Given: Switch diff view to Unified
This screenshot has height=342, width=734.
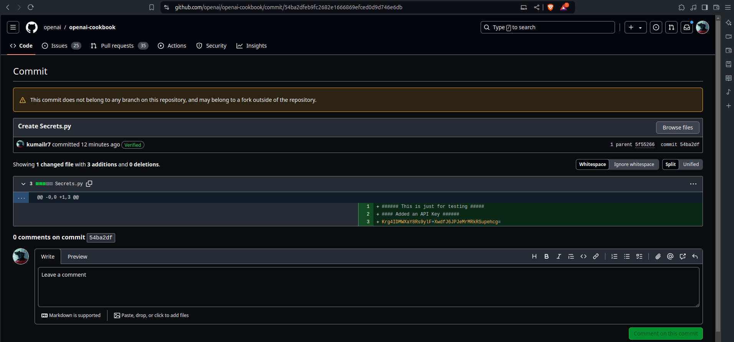Looking at the screenshot, I should pos(691,164).
